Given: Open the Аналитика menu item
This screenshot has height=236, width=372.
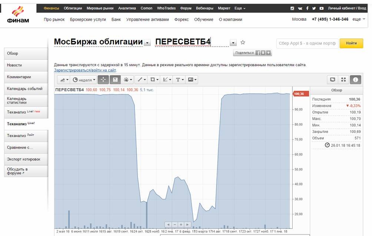Looking at the screenshot, I should 127,8.
